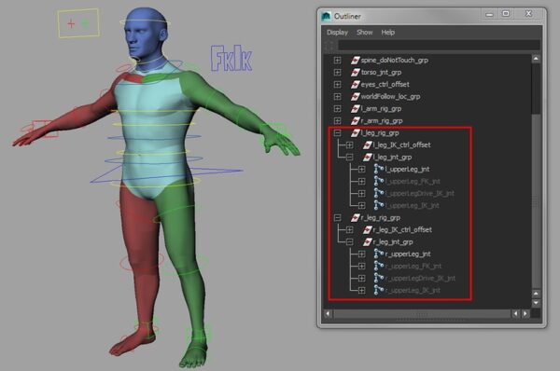
Task: Click the l_arm_rig_grp transform icon
Action: point(355,108)
